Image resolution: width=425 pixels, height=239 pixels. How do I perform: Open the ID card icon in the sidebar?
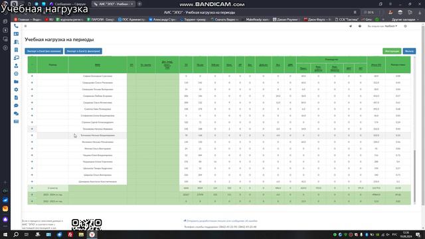[16, 34]
